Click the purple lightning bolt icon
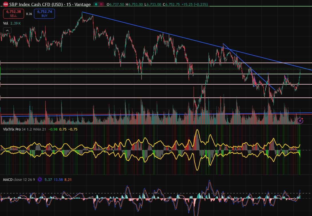The width and height of the screenshot is (312, 216). pyautogui.click(x=300, y=121)
